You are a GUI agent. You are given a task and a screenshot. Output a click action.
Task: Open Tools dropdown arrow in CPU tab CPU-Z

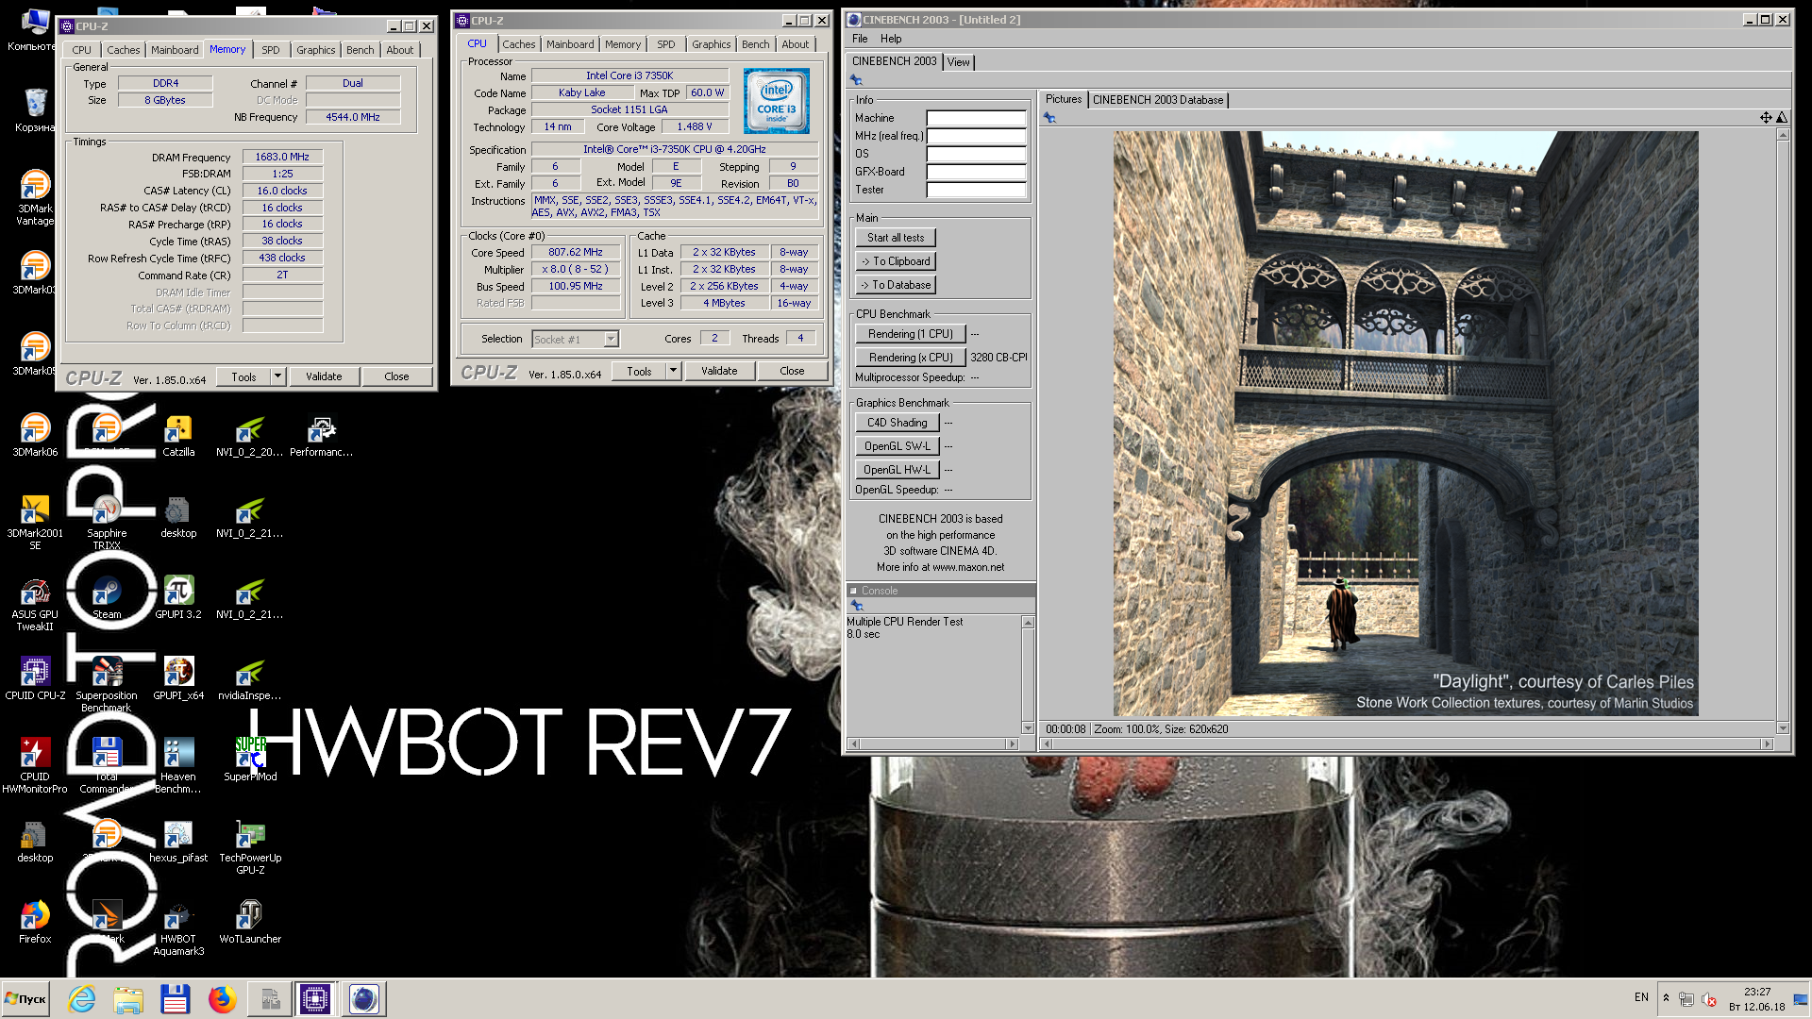pos(673,371)
